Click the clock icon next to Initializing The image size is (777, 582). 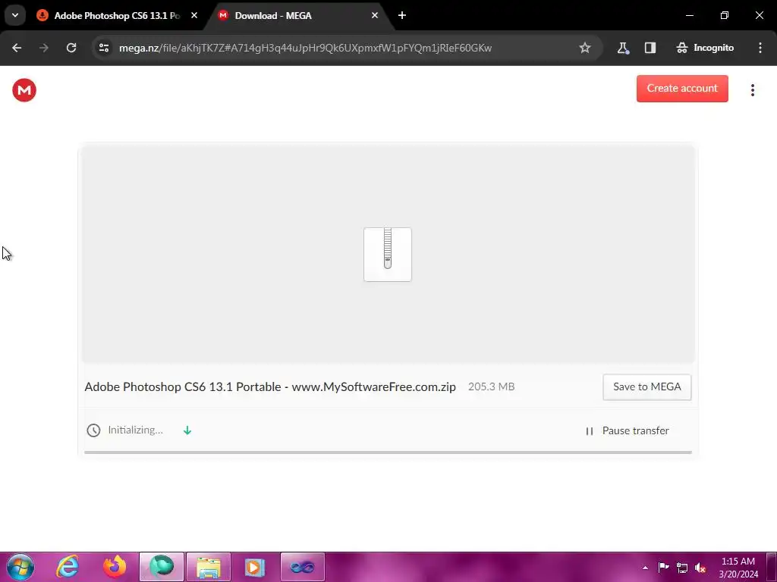pos(93,430)
